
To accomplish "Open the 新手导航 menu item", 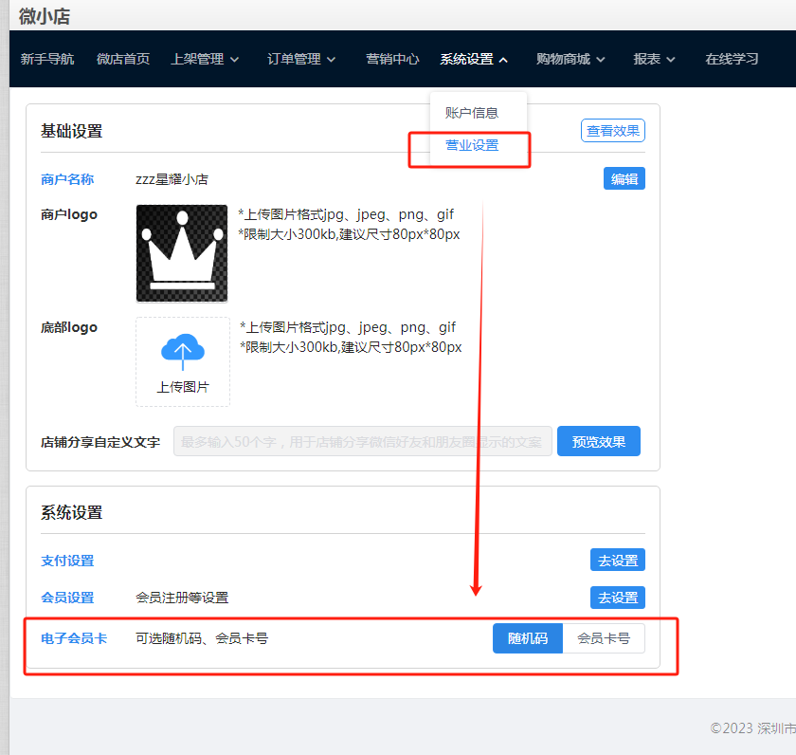I will pyautogui.click(x=47, y=59).
